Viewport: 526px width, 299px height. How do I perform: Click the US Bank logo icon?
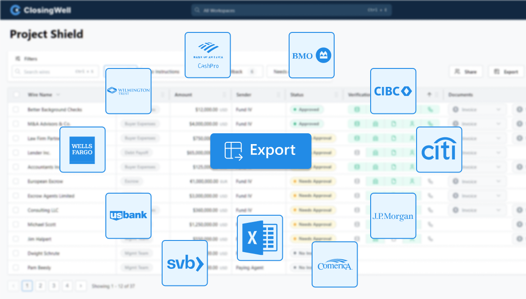click(128, 215)
